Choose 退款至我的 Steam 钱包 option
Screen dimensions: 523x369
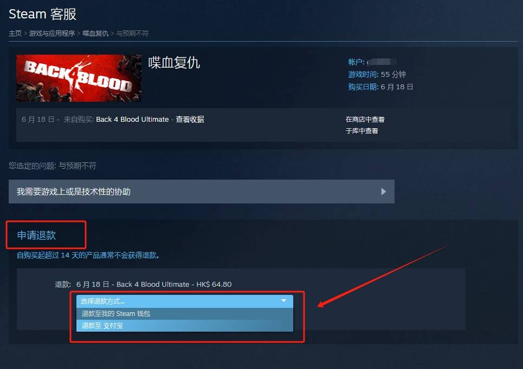coord(185,313)
